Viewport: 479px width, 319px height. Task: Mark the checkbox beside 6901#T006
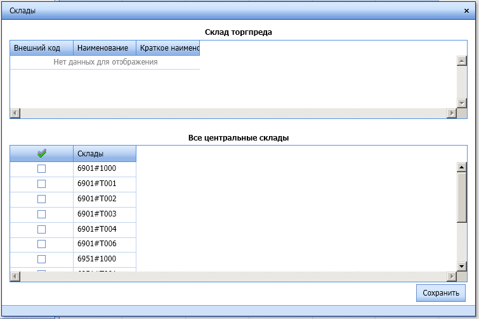pyautogui.click(x=42, y=244)
